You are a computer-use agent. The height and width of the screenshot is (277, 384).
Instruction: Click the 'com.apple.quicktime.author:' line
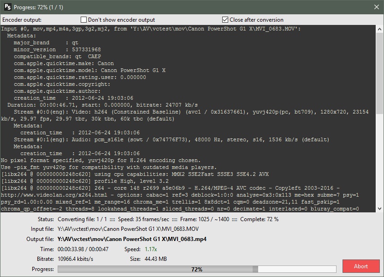coord(57,91)
